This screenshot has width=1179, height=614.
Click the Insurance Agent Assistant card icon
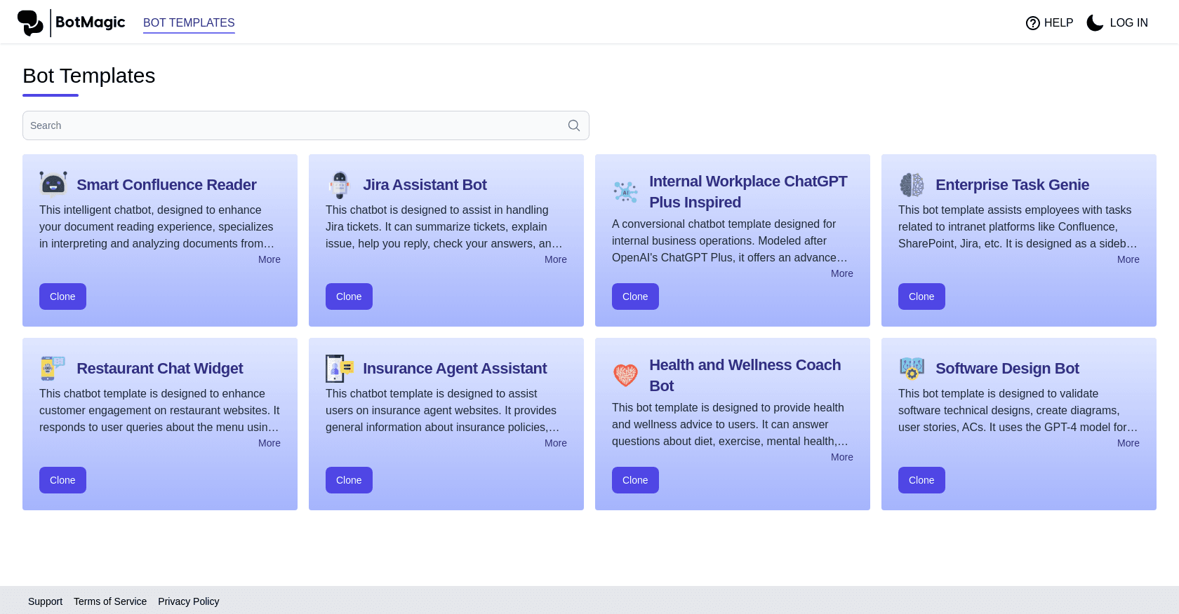340,368
